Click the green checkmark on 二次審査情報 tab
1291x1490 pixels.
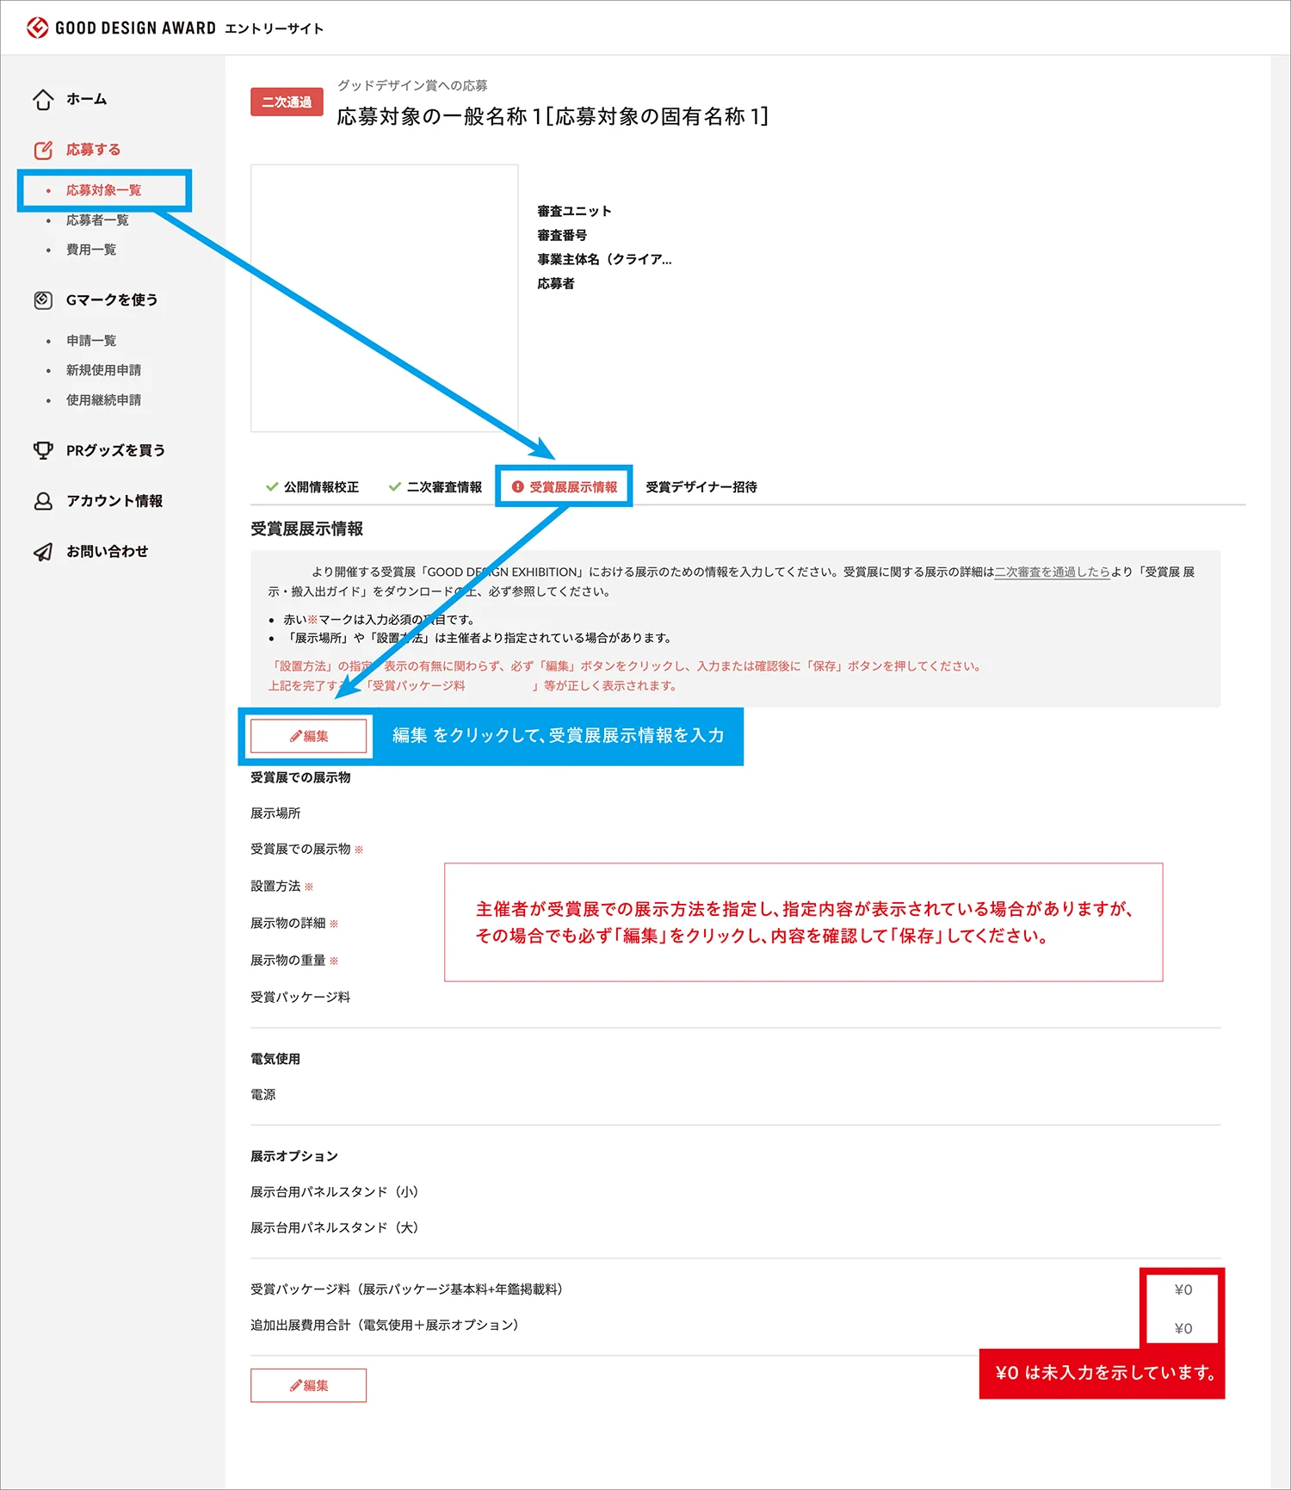pos(395,487)
